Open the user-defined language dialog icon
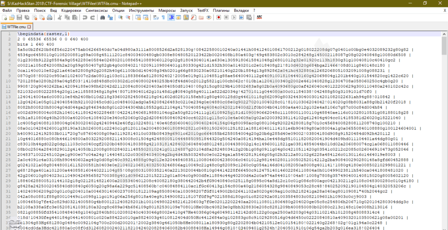The image size is (448, 230). (x=178, y=17)
